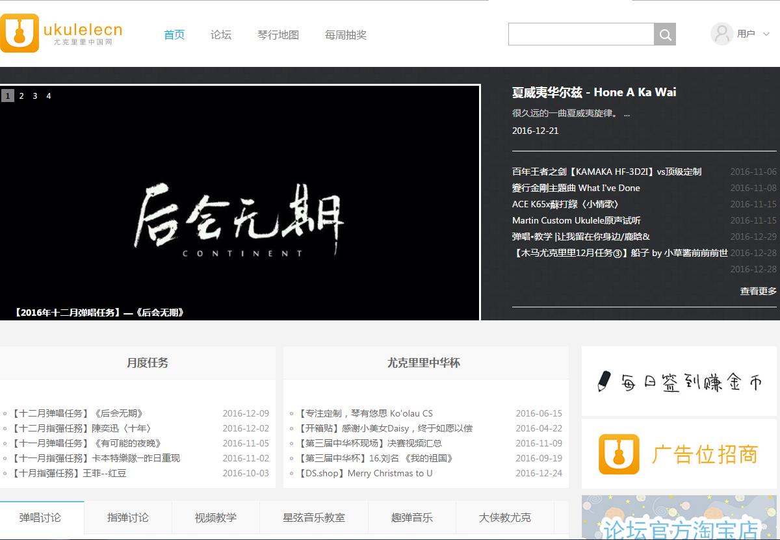Open the 首页 nav item

[x=174, y=35]
